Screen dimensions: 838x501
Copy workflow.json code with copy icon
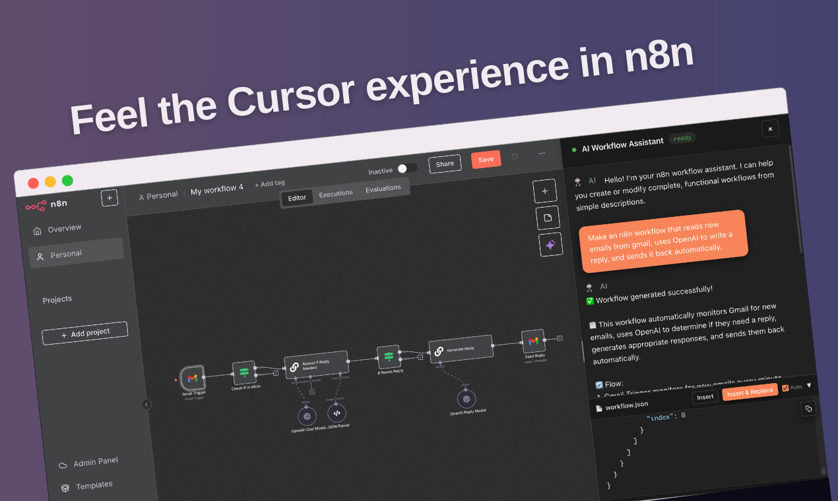click(808, 409)
